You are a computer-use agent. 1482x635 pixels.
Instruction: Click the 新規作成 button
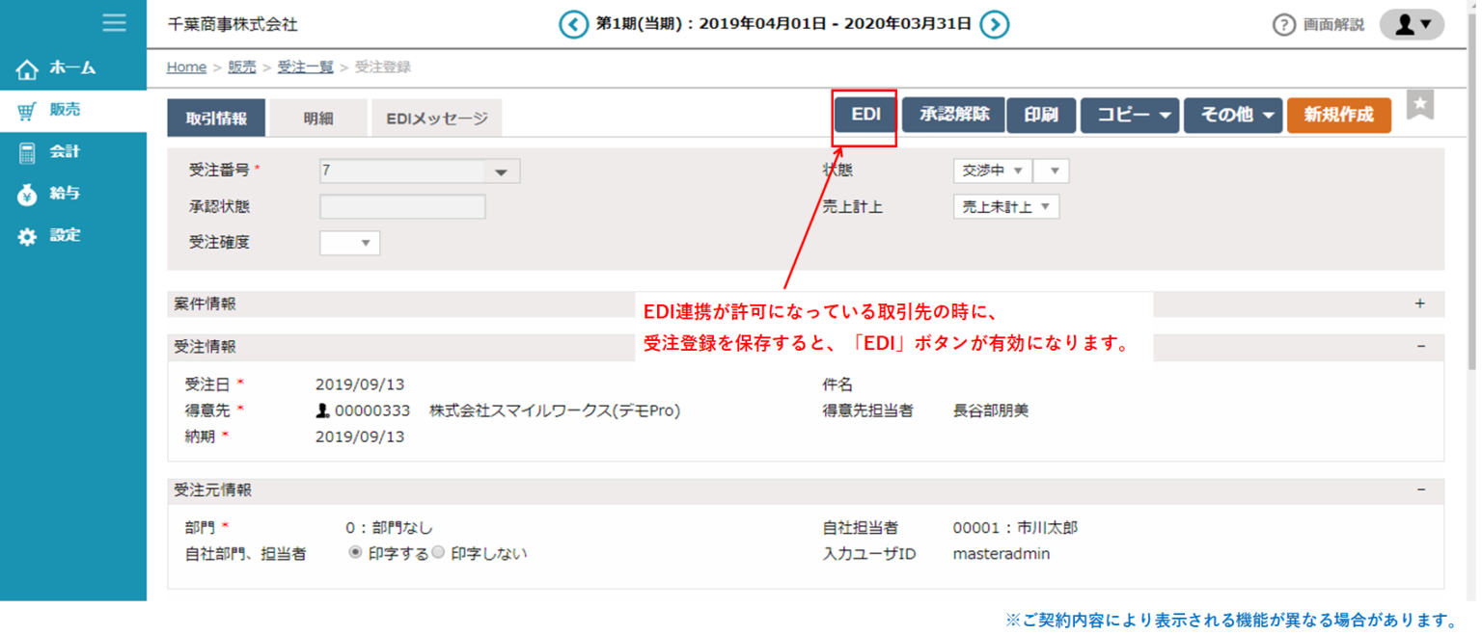(1338, 115)
